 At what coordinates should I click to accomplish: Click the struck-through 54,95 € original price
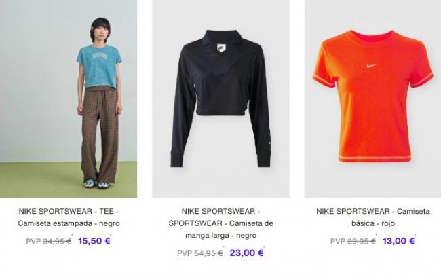pyautogui.click(x=208, y=253)
